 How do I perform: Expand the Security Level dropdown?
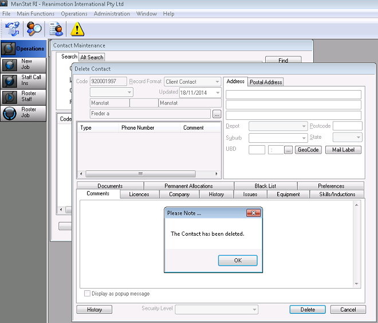click(x=254, y=310)
